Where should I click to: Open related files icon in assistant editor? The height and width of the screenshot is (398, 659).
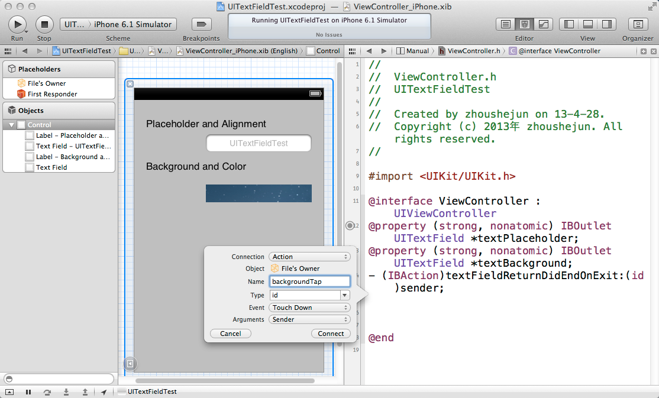click(x=352, y=51)
